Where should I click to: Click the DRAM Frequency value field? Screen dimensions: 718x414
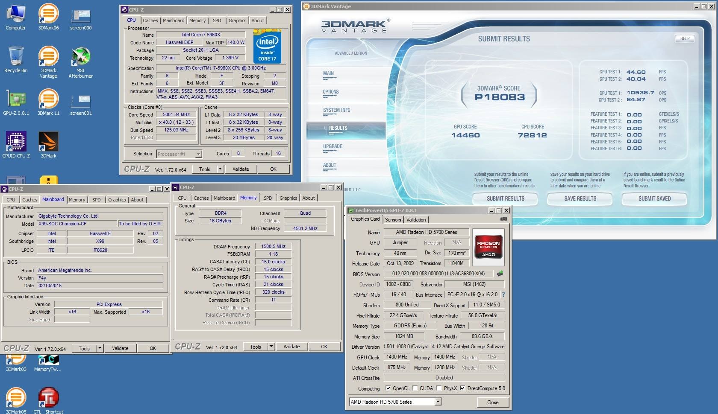[x=273, y=246]
